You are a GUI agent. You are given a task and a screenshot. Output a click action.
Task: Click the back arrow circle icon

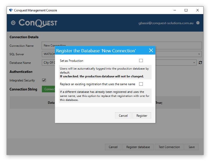[13, 23]
